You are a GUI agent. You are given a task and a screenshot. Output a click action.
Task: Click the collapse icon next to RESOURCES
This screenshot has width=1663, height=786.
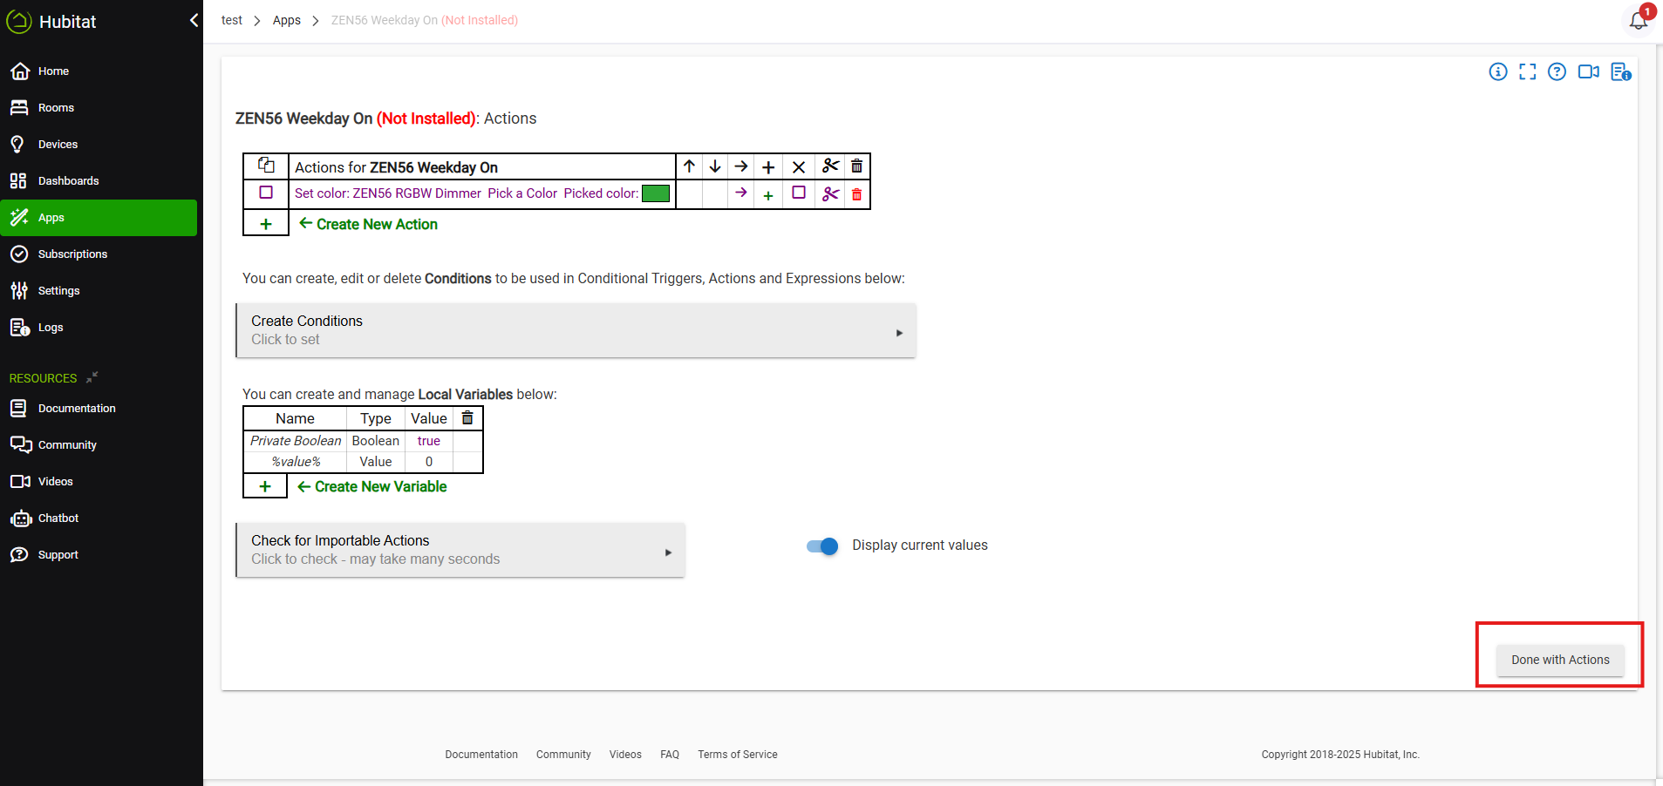click(92, 377)
